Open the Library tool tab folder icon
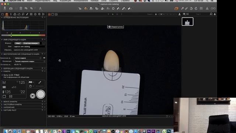This screenshot has height=133, width=236. point(3,14)
